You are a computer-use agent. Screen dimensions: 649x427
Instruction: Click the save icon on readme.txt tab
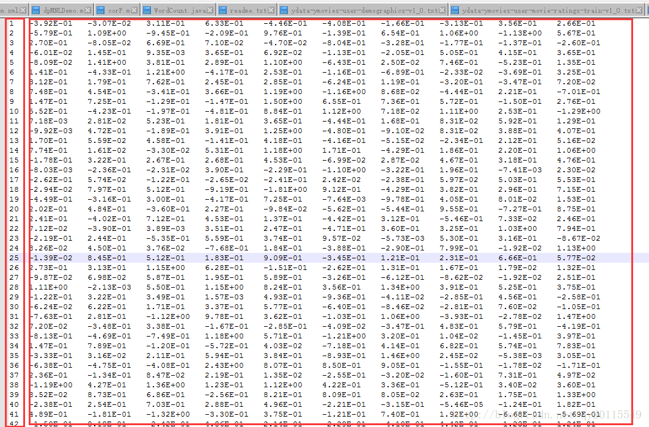(x=222, y=10)
